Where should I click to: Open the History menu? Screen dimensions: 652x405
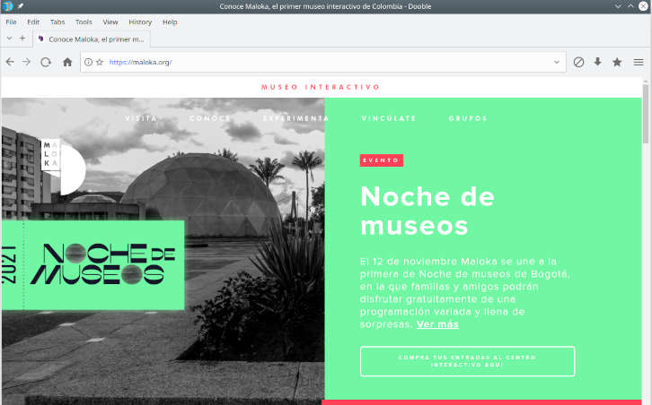click(140, 21)
